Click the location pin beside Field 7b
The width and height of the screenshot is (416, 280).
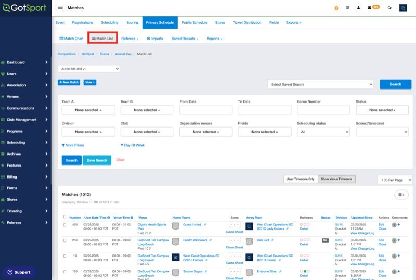(150, 233)
